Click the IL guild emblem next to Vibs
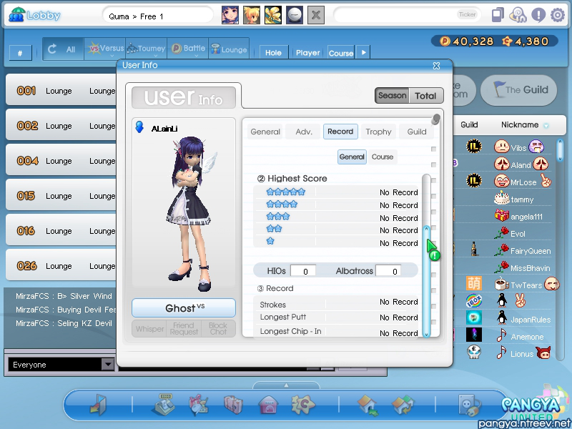This screenshot has width=572, height=429. [474, 147]
